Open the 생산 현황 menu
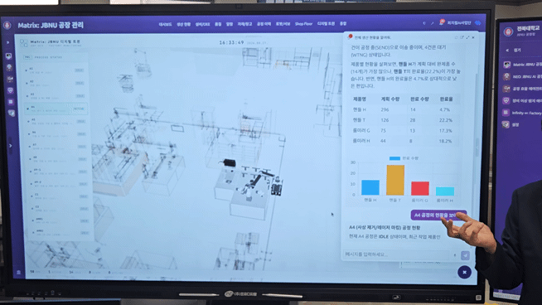 coord(183,25)
